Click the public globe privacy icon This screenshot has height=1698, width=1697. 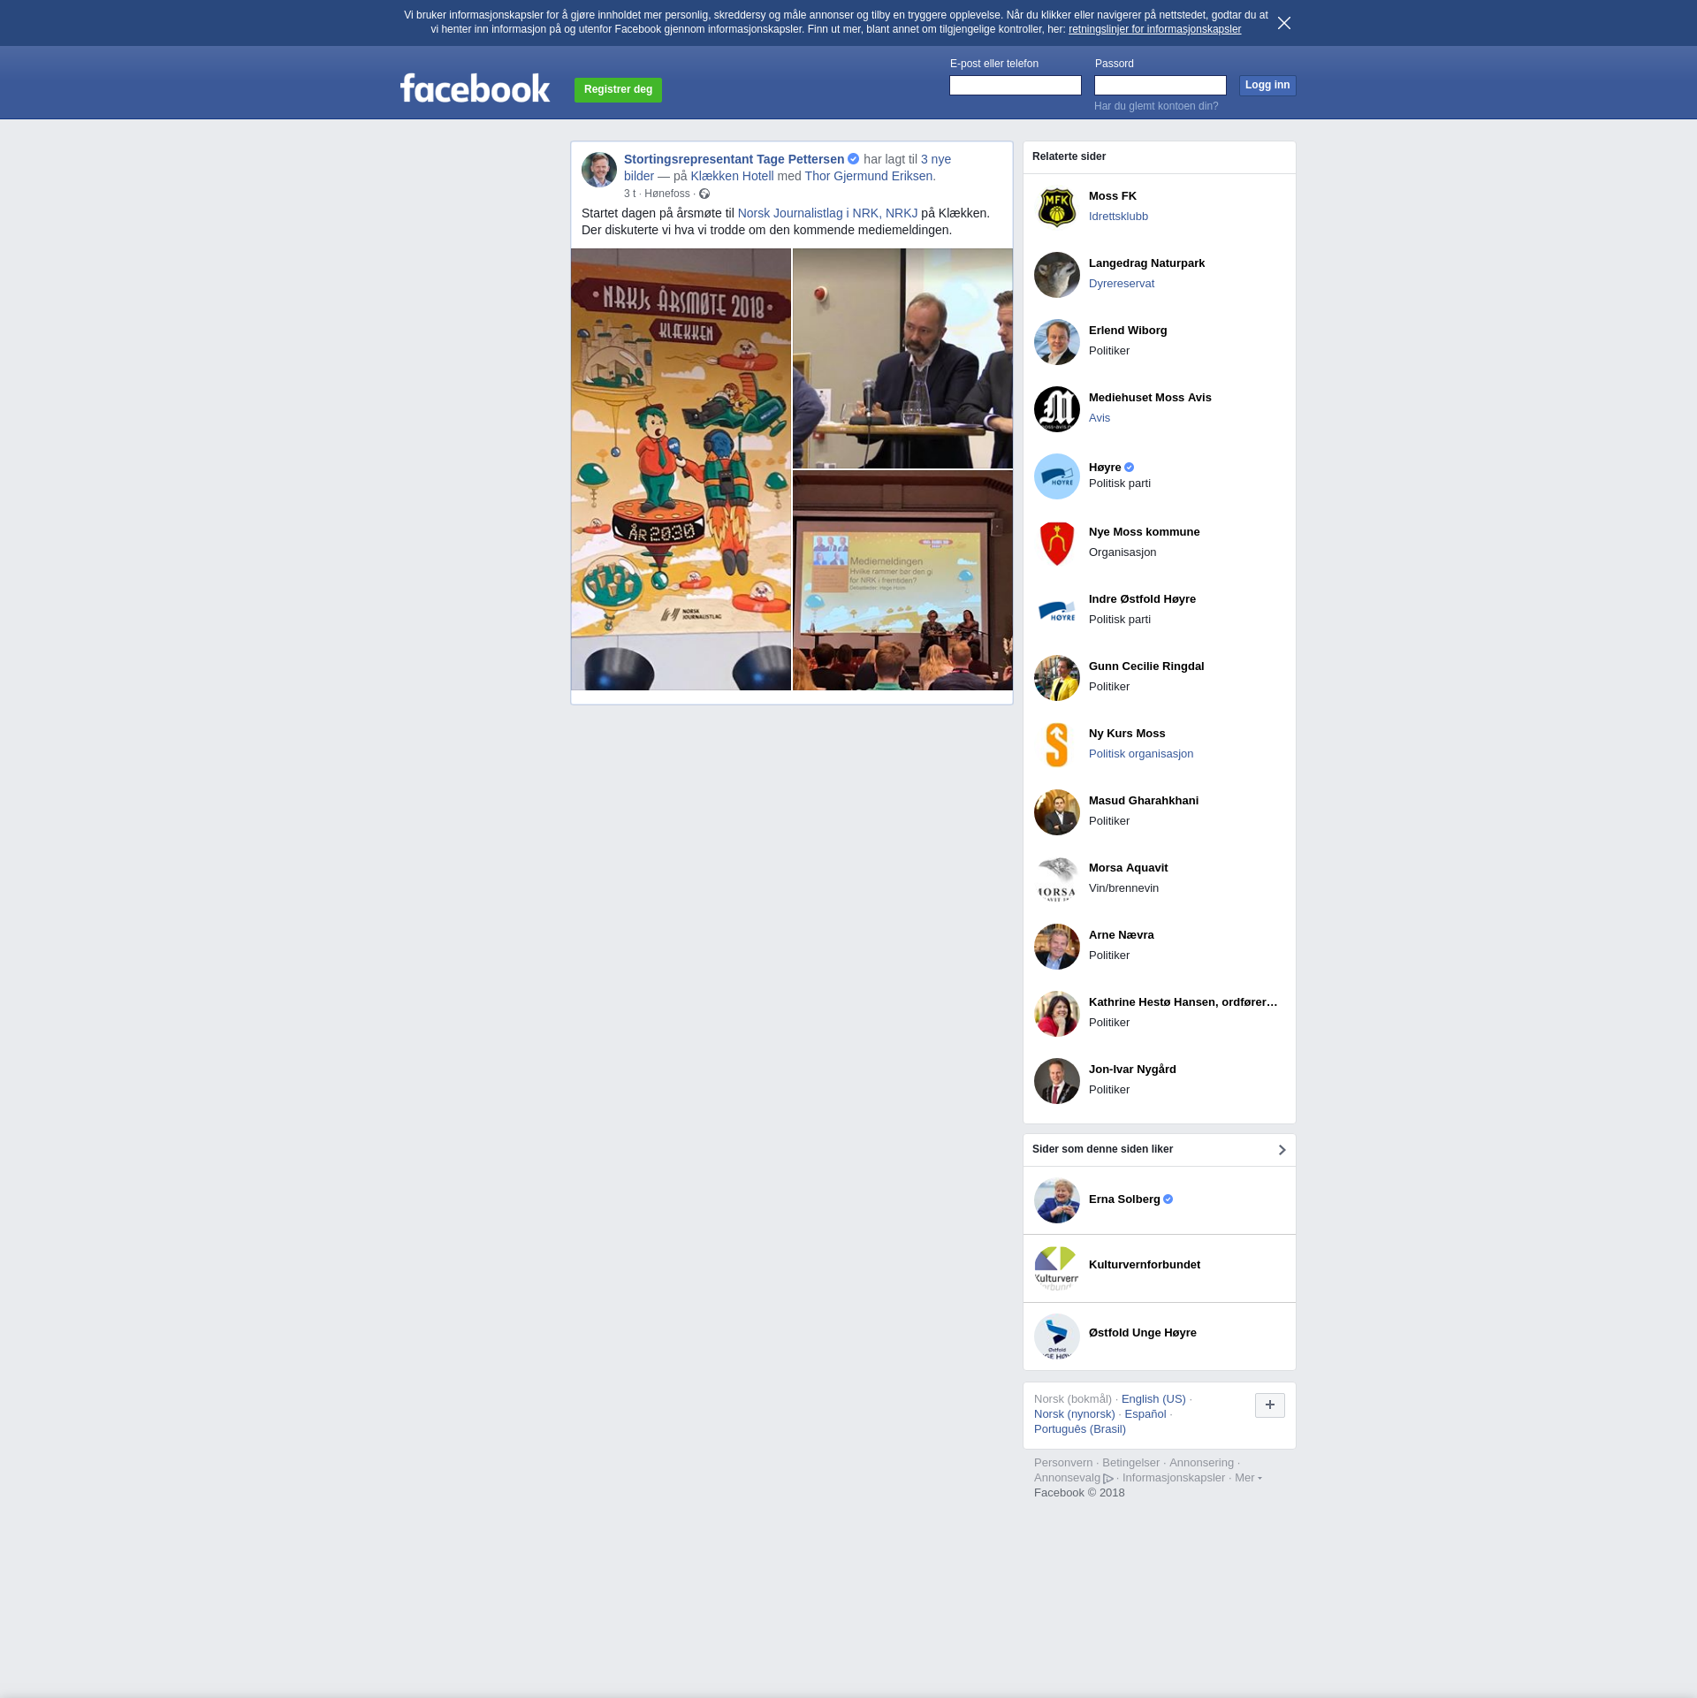(704, 194)
